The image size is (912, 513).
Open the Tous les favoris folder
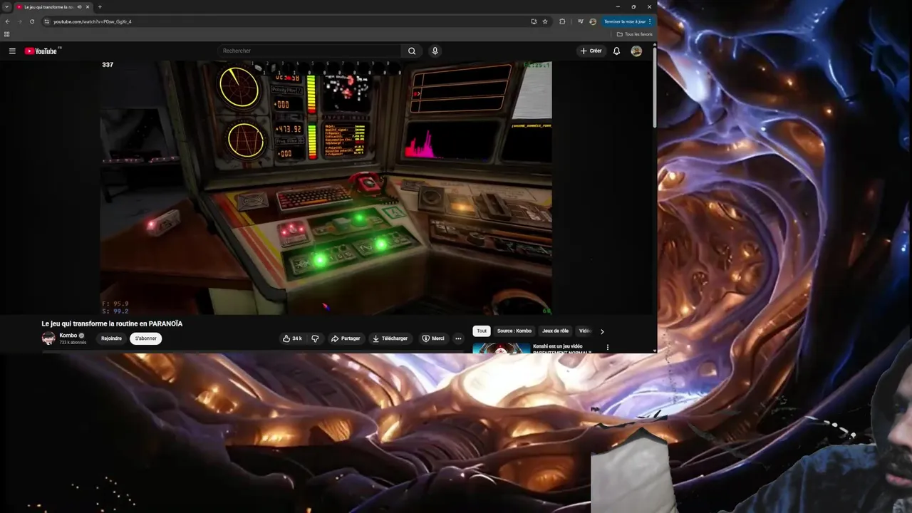point(634,34)
